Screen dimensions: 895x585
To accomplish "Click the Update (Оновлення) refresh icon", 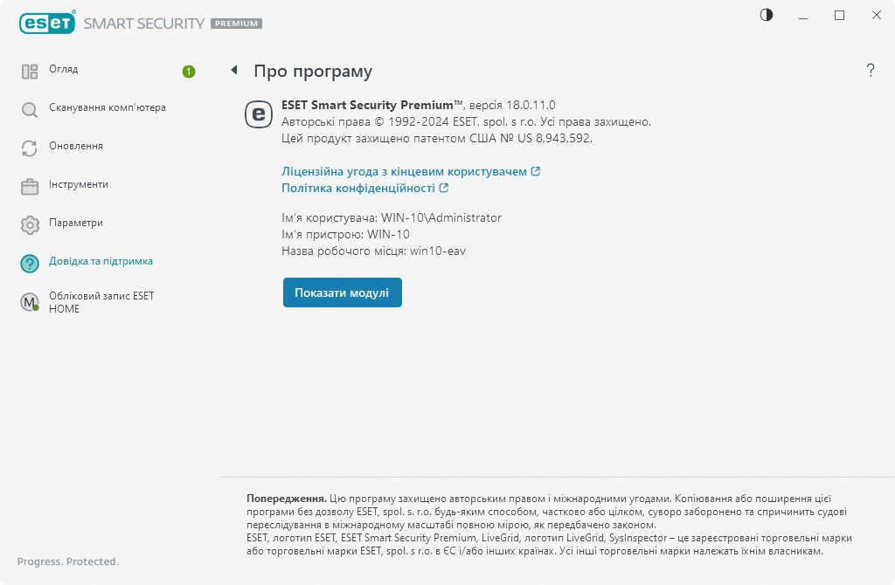I will coord(30,148).
